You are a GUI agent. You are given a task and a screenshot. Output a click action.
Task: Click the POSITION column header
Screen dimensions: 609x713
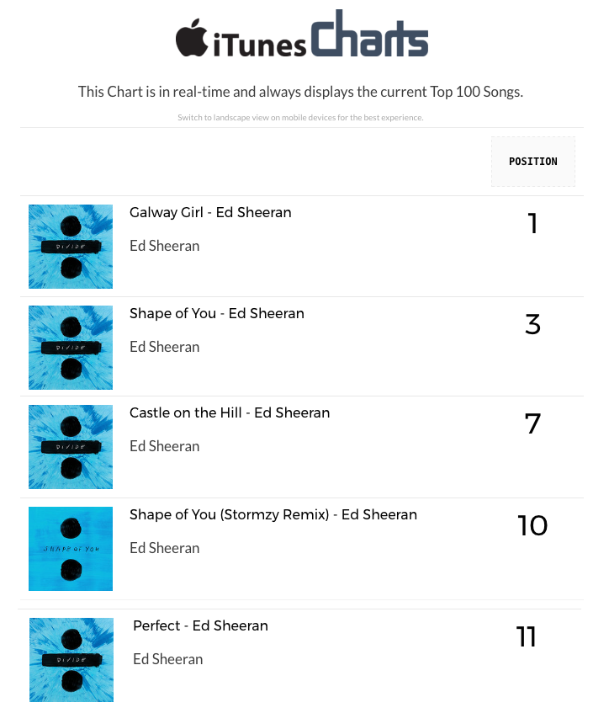533,162
